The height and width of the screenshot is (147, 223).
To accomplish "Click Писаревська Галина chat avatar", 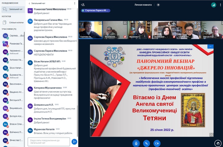I will tap(30, 21).
